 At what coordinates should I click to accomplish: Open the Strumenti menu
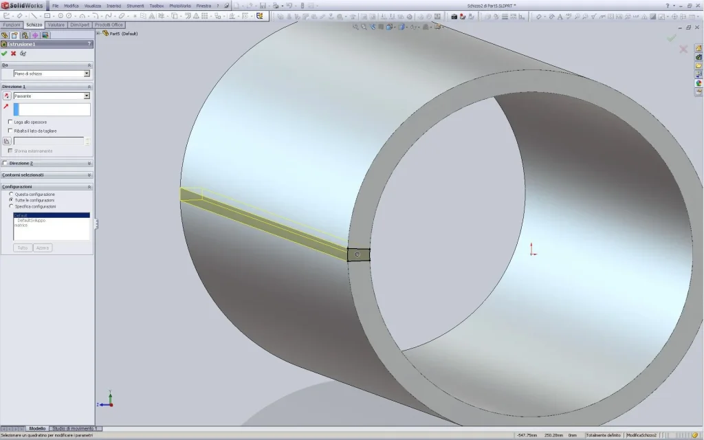click(x=135, y=5)
